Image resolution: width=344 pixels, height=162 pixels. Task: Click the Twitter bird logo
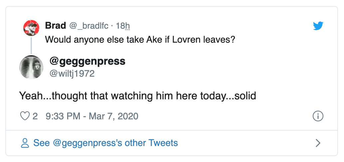point(318,26)
